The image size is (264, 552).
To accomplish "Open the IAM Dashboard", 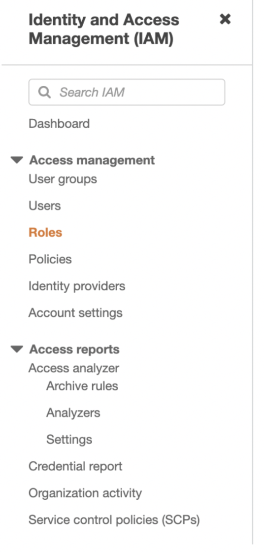I will click(x=59, y=124).
